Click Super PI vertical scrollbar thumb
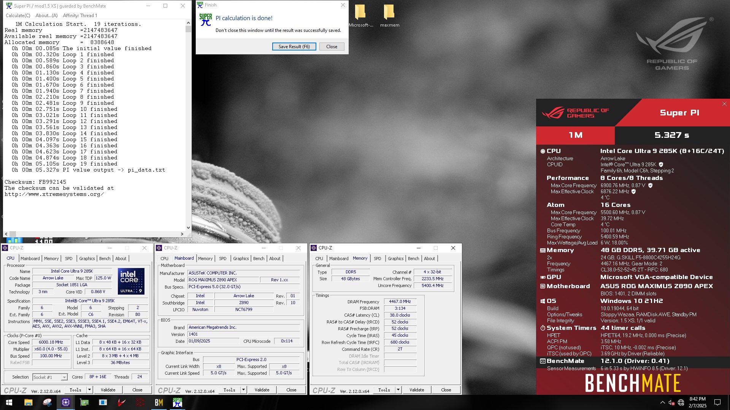The width and height of the screenshot is (730, 410). tap(188, 29)
